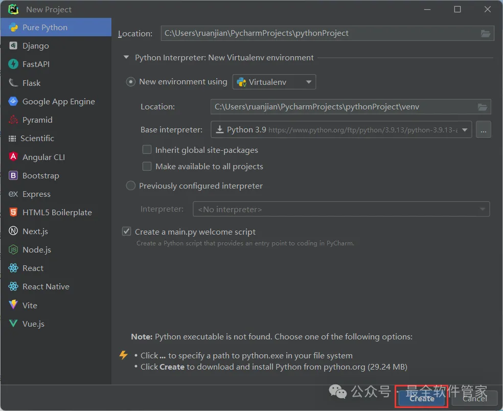Pick the Node.js project icon

pyautogui.click(x=13, y=249)
